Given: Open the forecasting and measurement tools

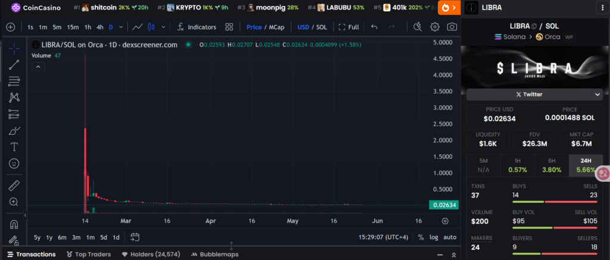Looking at the screenshot, I should 14,114.
